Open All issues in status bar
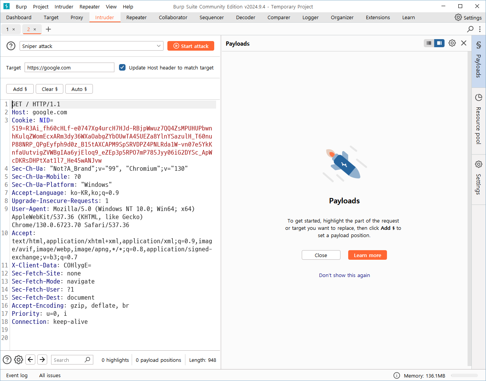This screenshot has width=486, height=381. 50,375
